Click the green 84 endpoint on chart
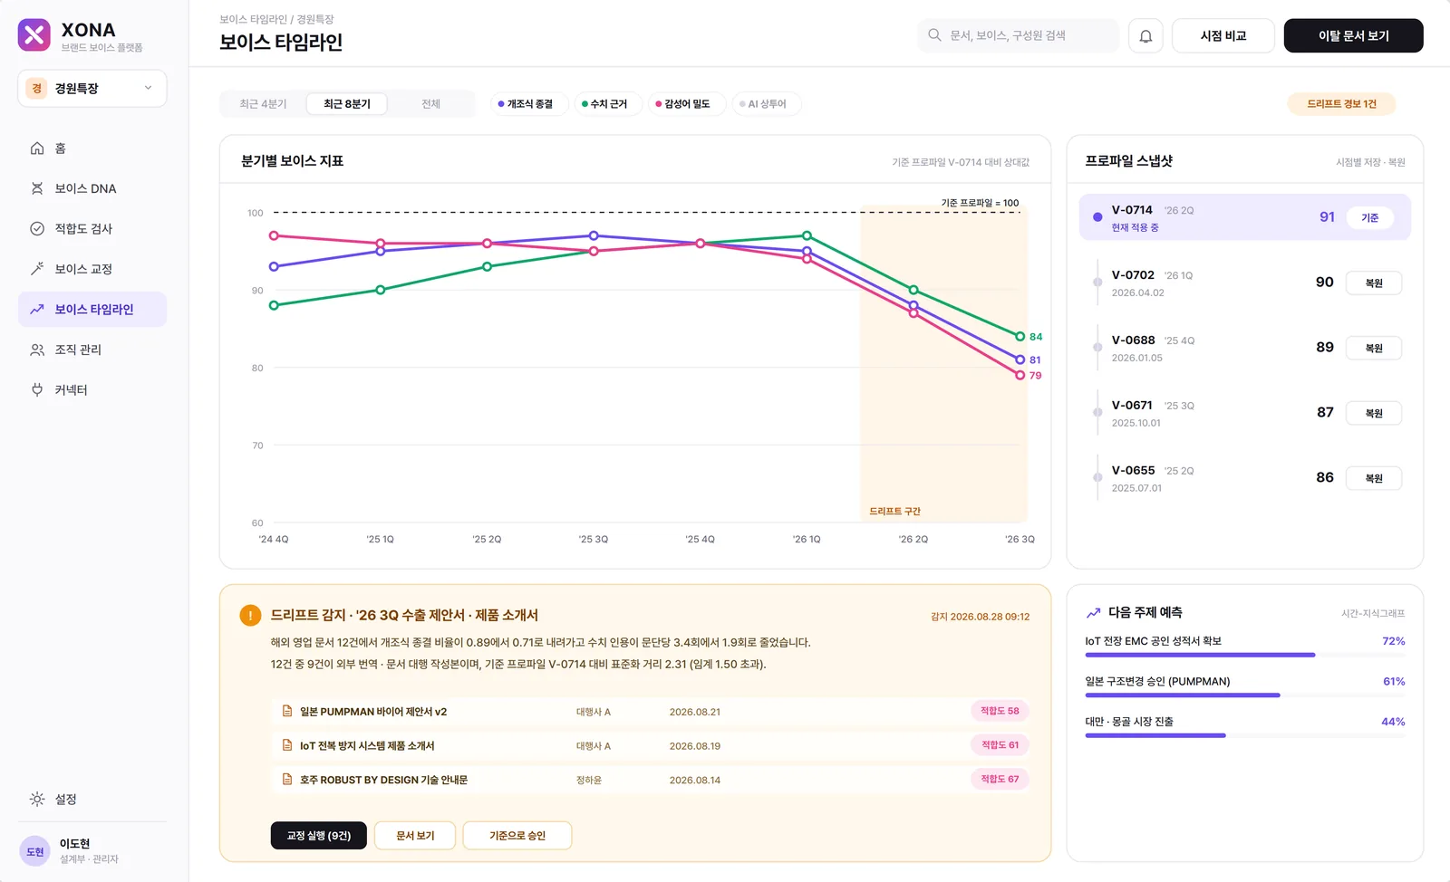1450x882 pixels. [x=1020, y=336]
